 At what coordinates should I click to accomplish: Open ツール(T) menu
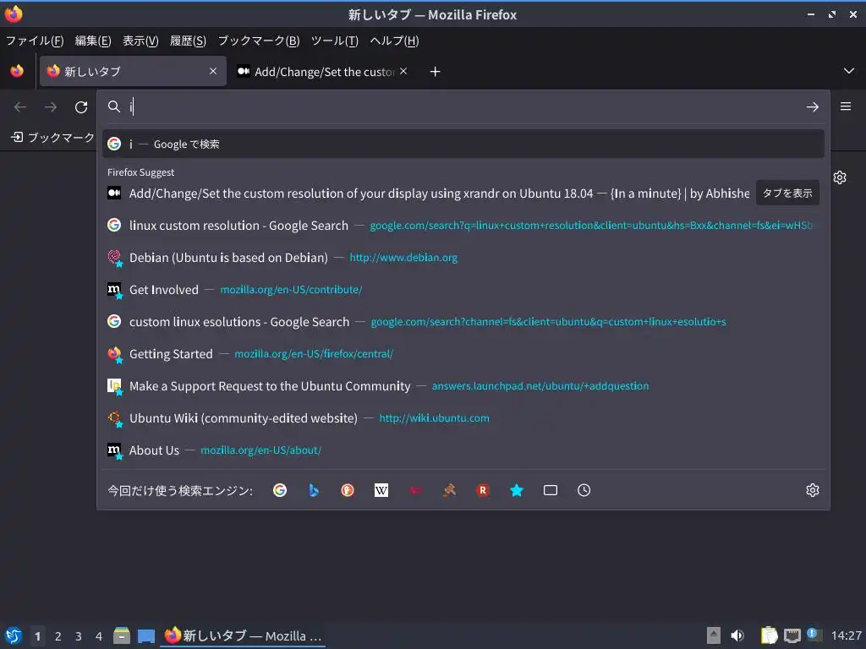(x=335, y=41)
